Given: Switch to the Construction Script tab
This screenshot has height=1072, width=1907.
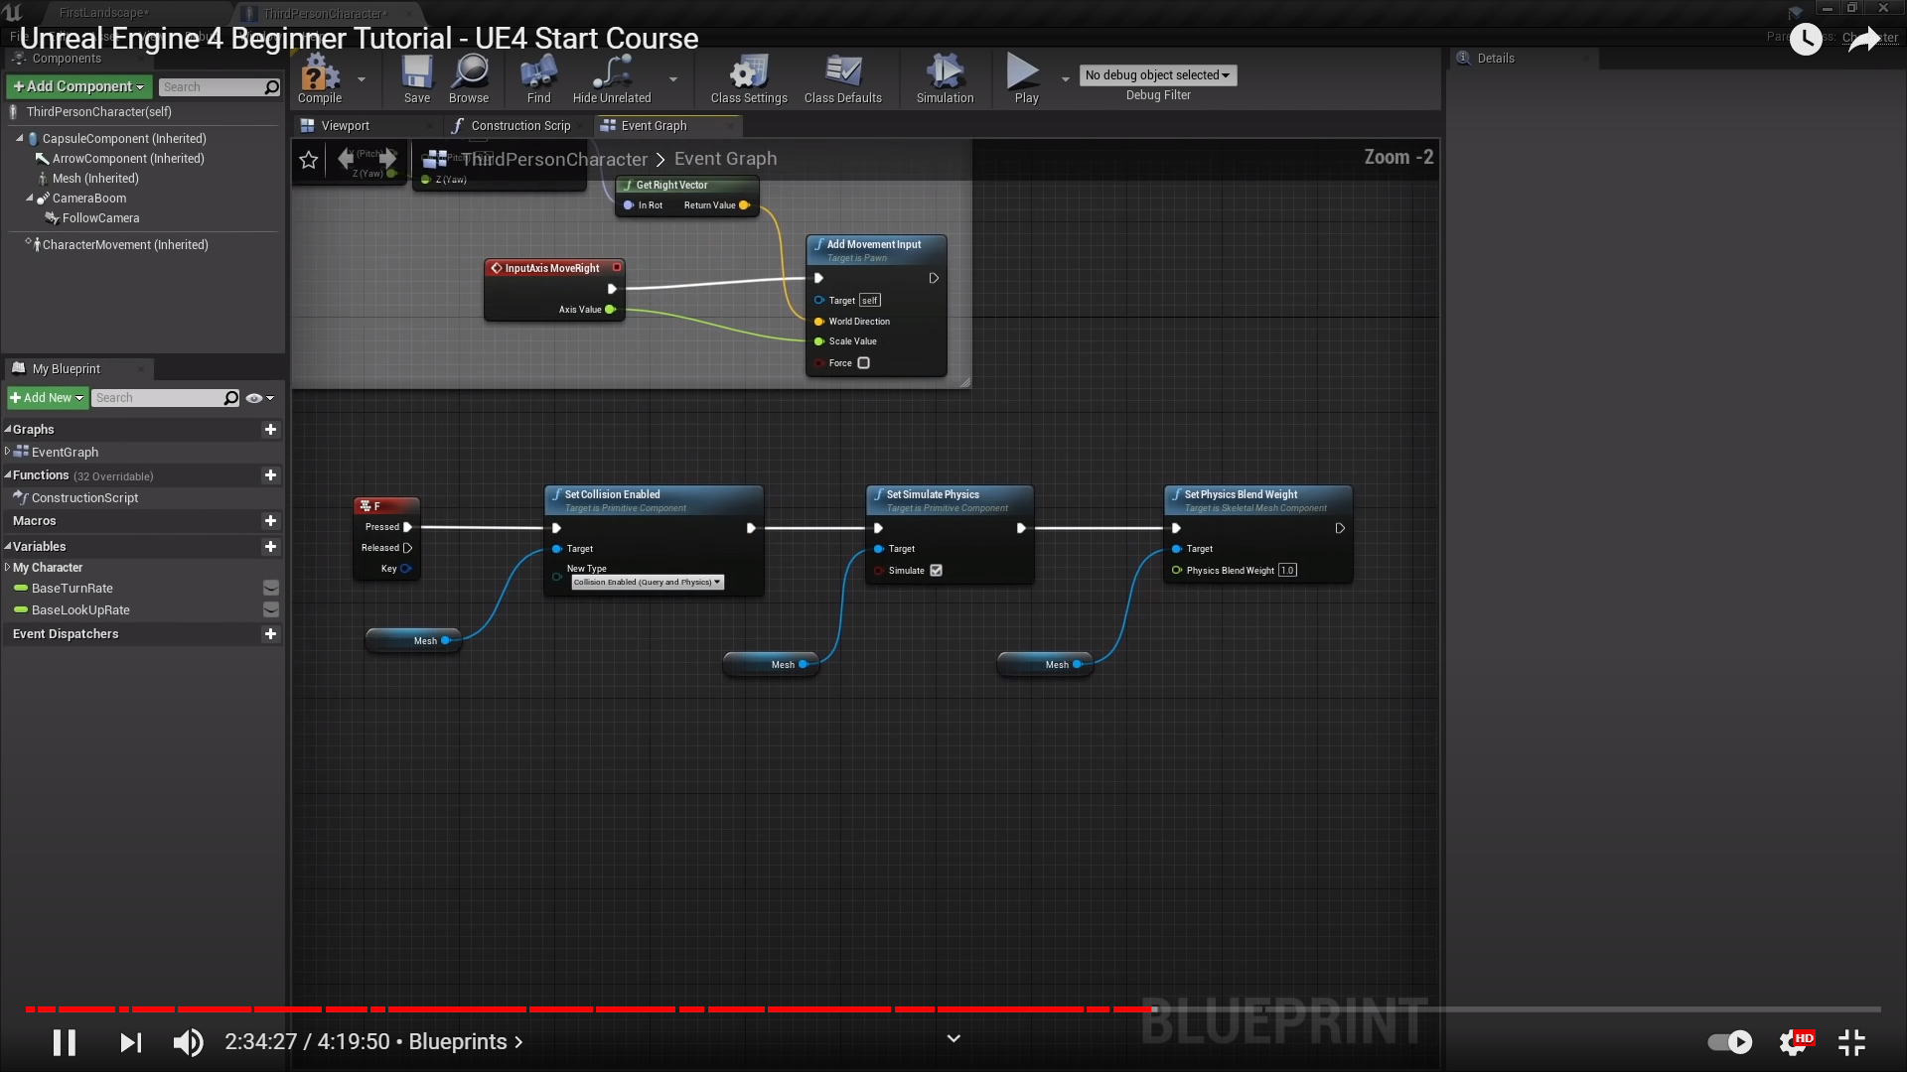Looking at the screenshot, I should [x=519, y=126].
